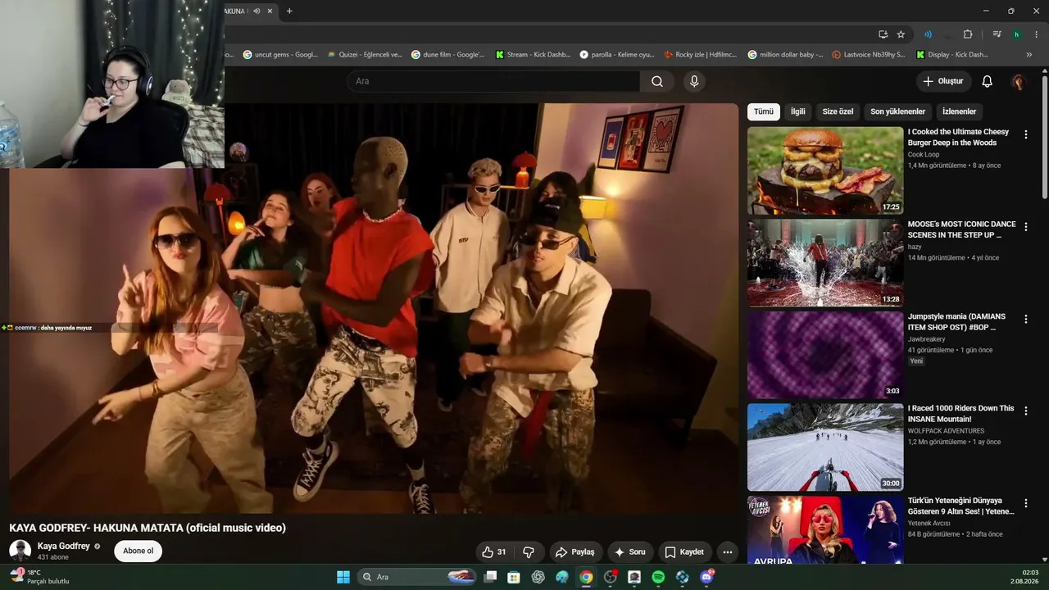Open OBS Studio from the taskbar
The image size is (1049, 590).
coord(610,577)
